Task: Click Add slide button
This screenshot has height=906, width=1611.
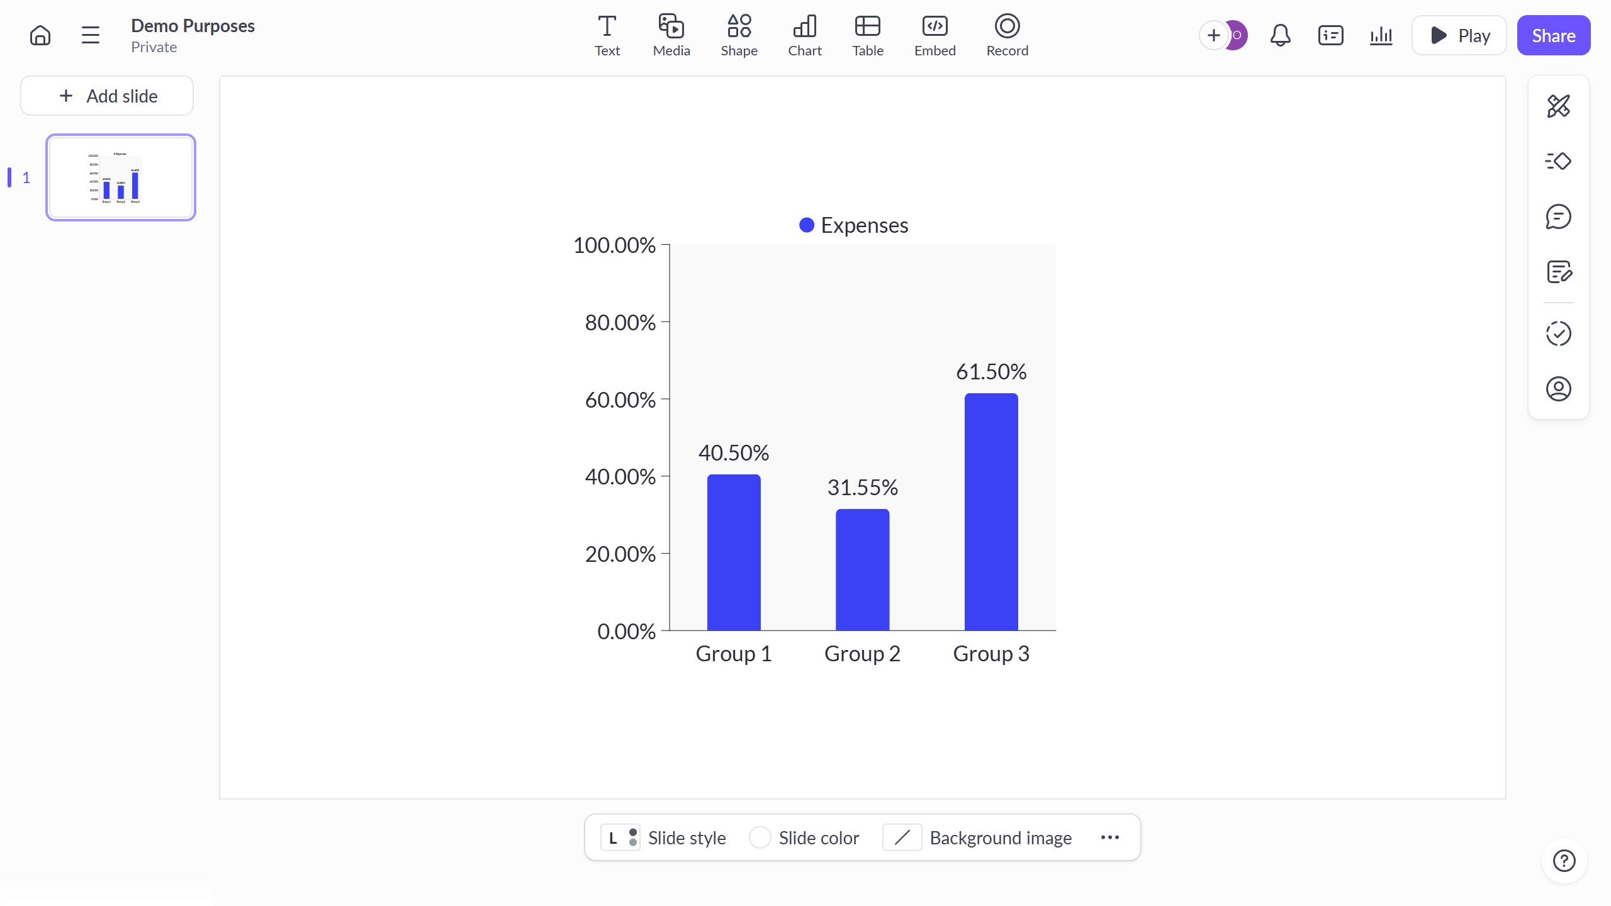Action: tap(107, 96)
